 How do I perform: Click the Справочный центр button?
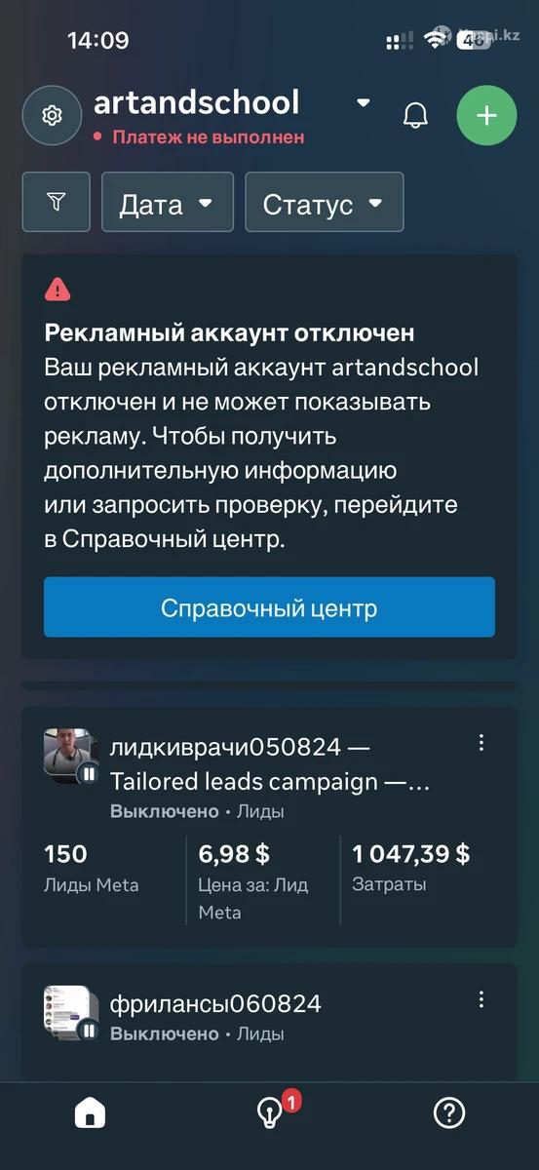269,607
